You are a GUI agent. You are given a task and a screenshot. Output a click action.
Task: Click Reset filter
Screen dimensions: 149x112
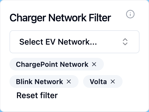pyautogui.click(x=37, y=95)
